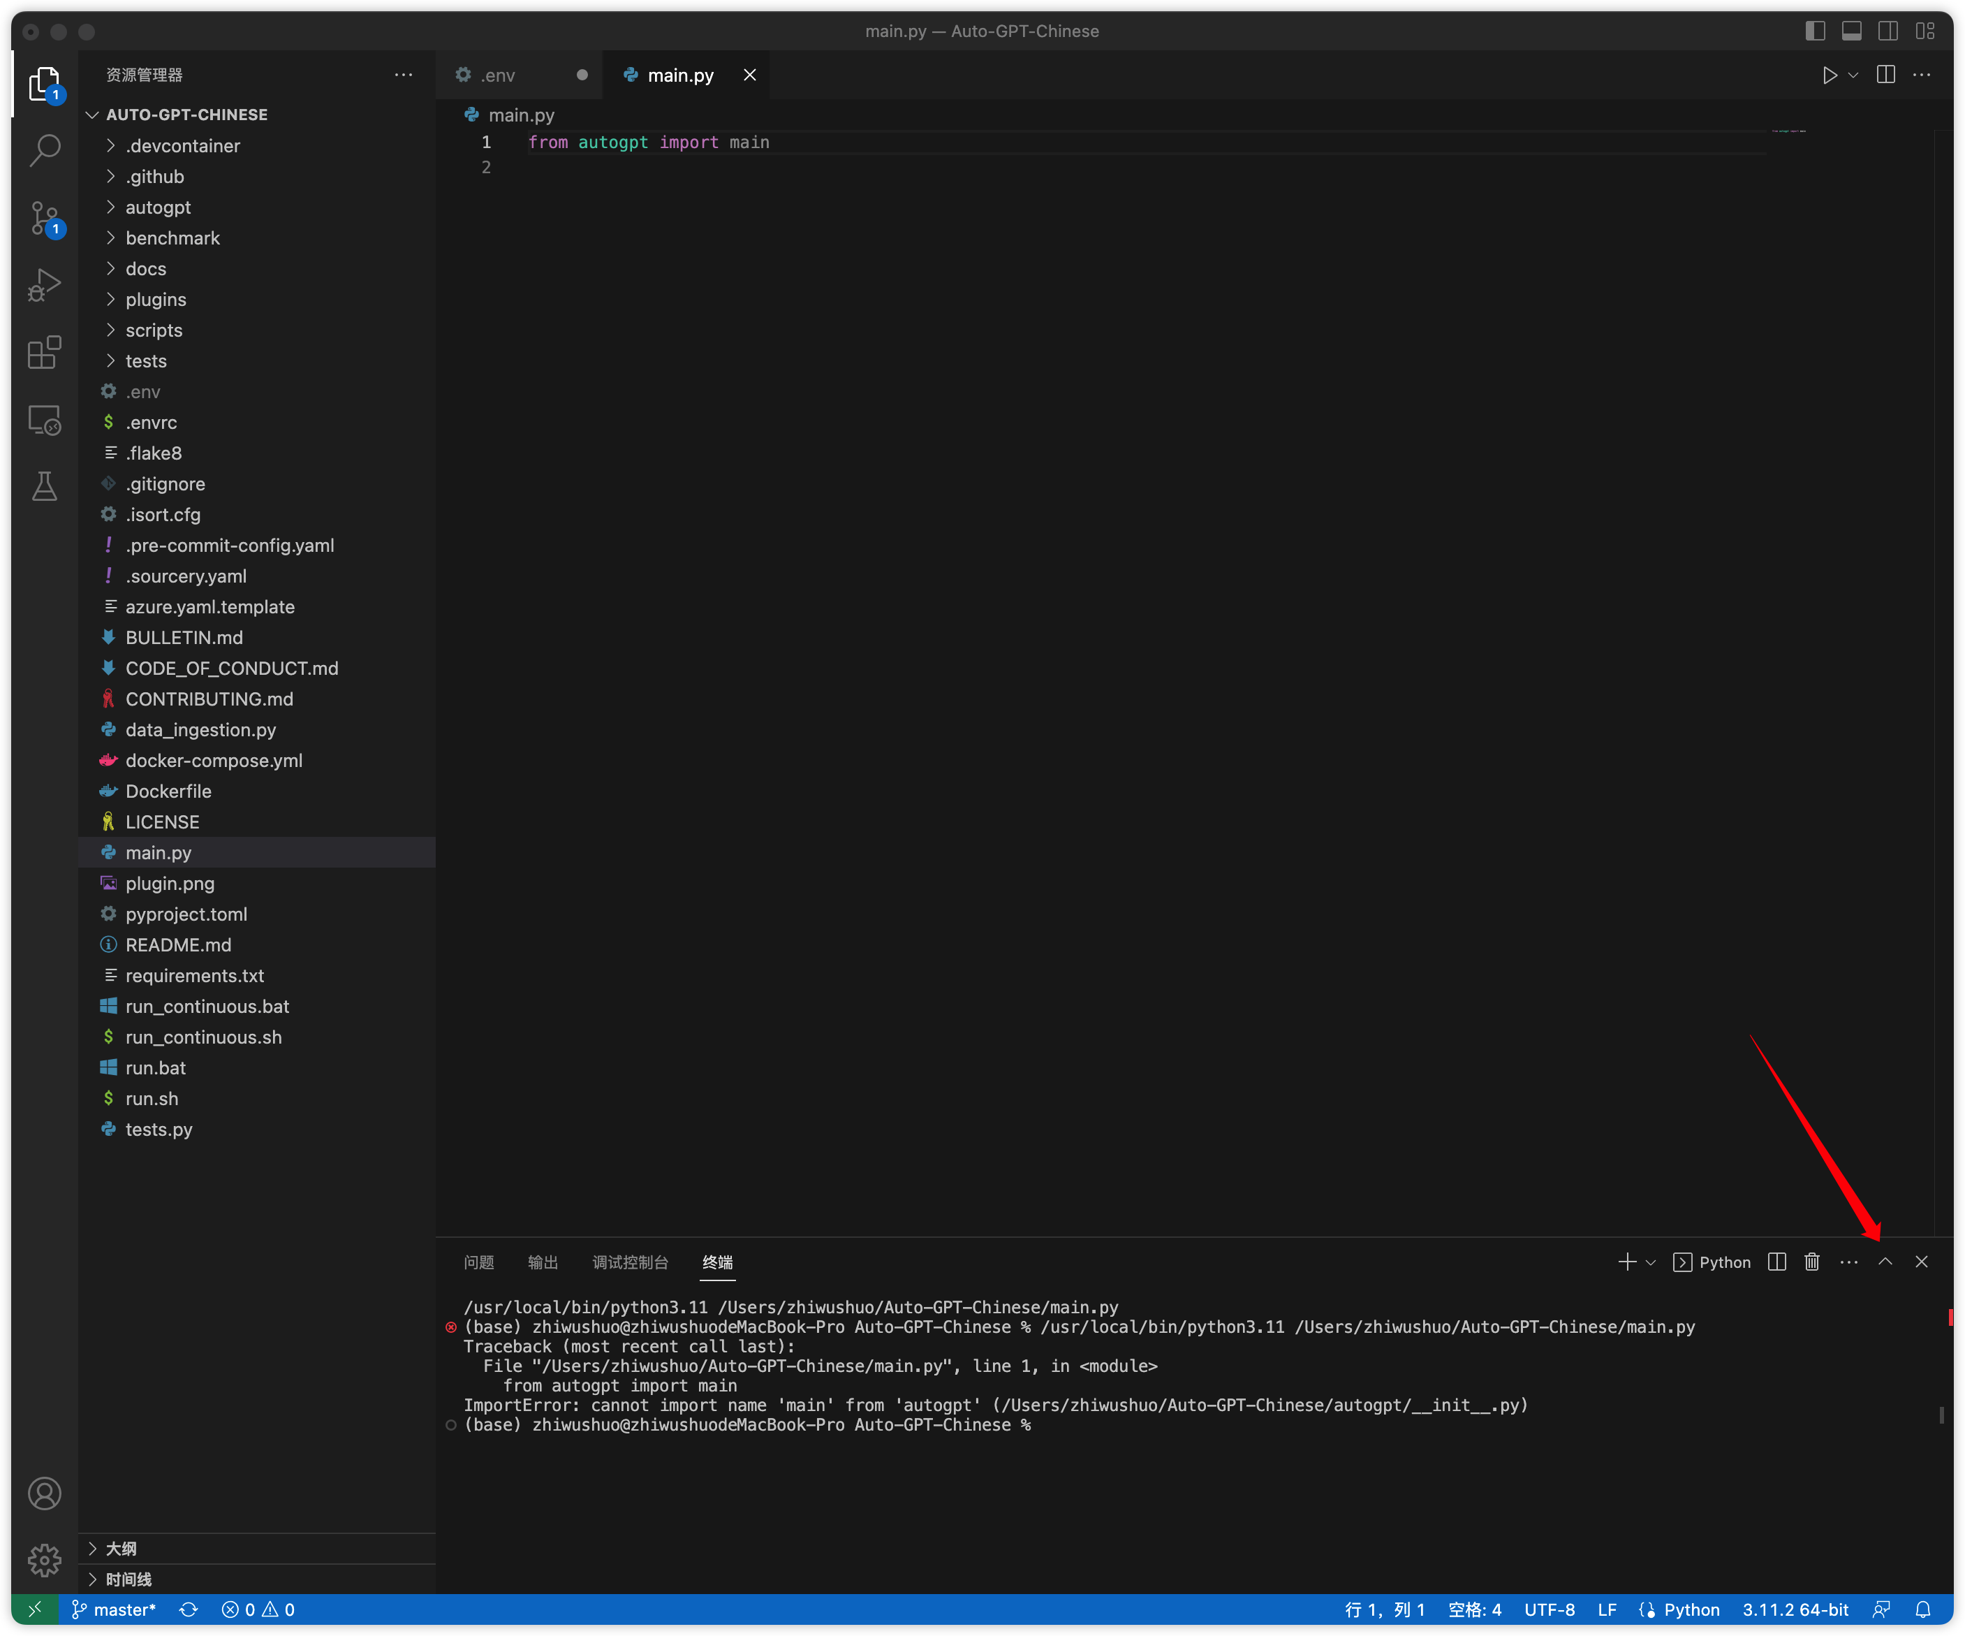
Task: Open the Remote Explorer view
Action: (44, 421)
